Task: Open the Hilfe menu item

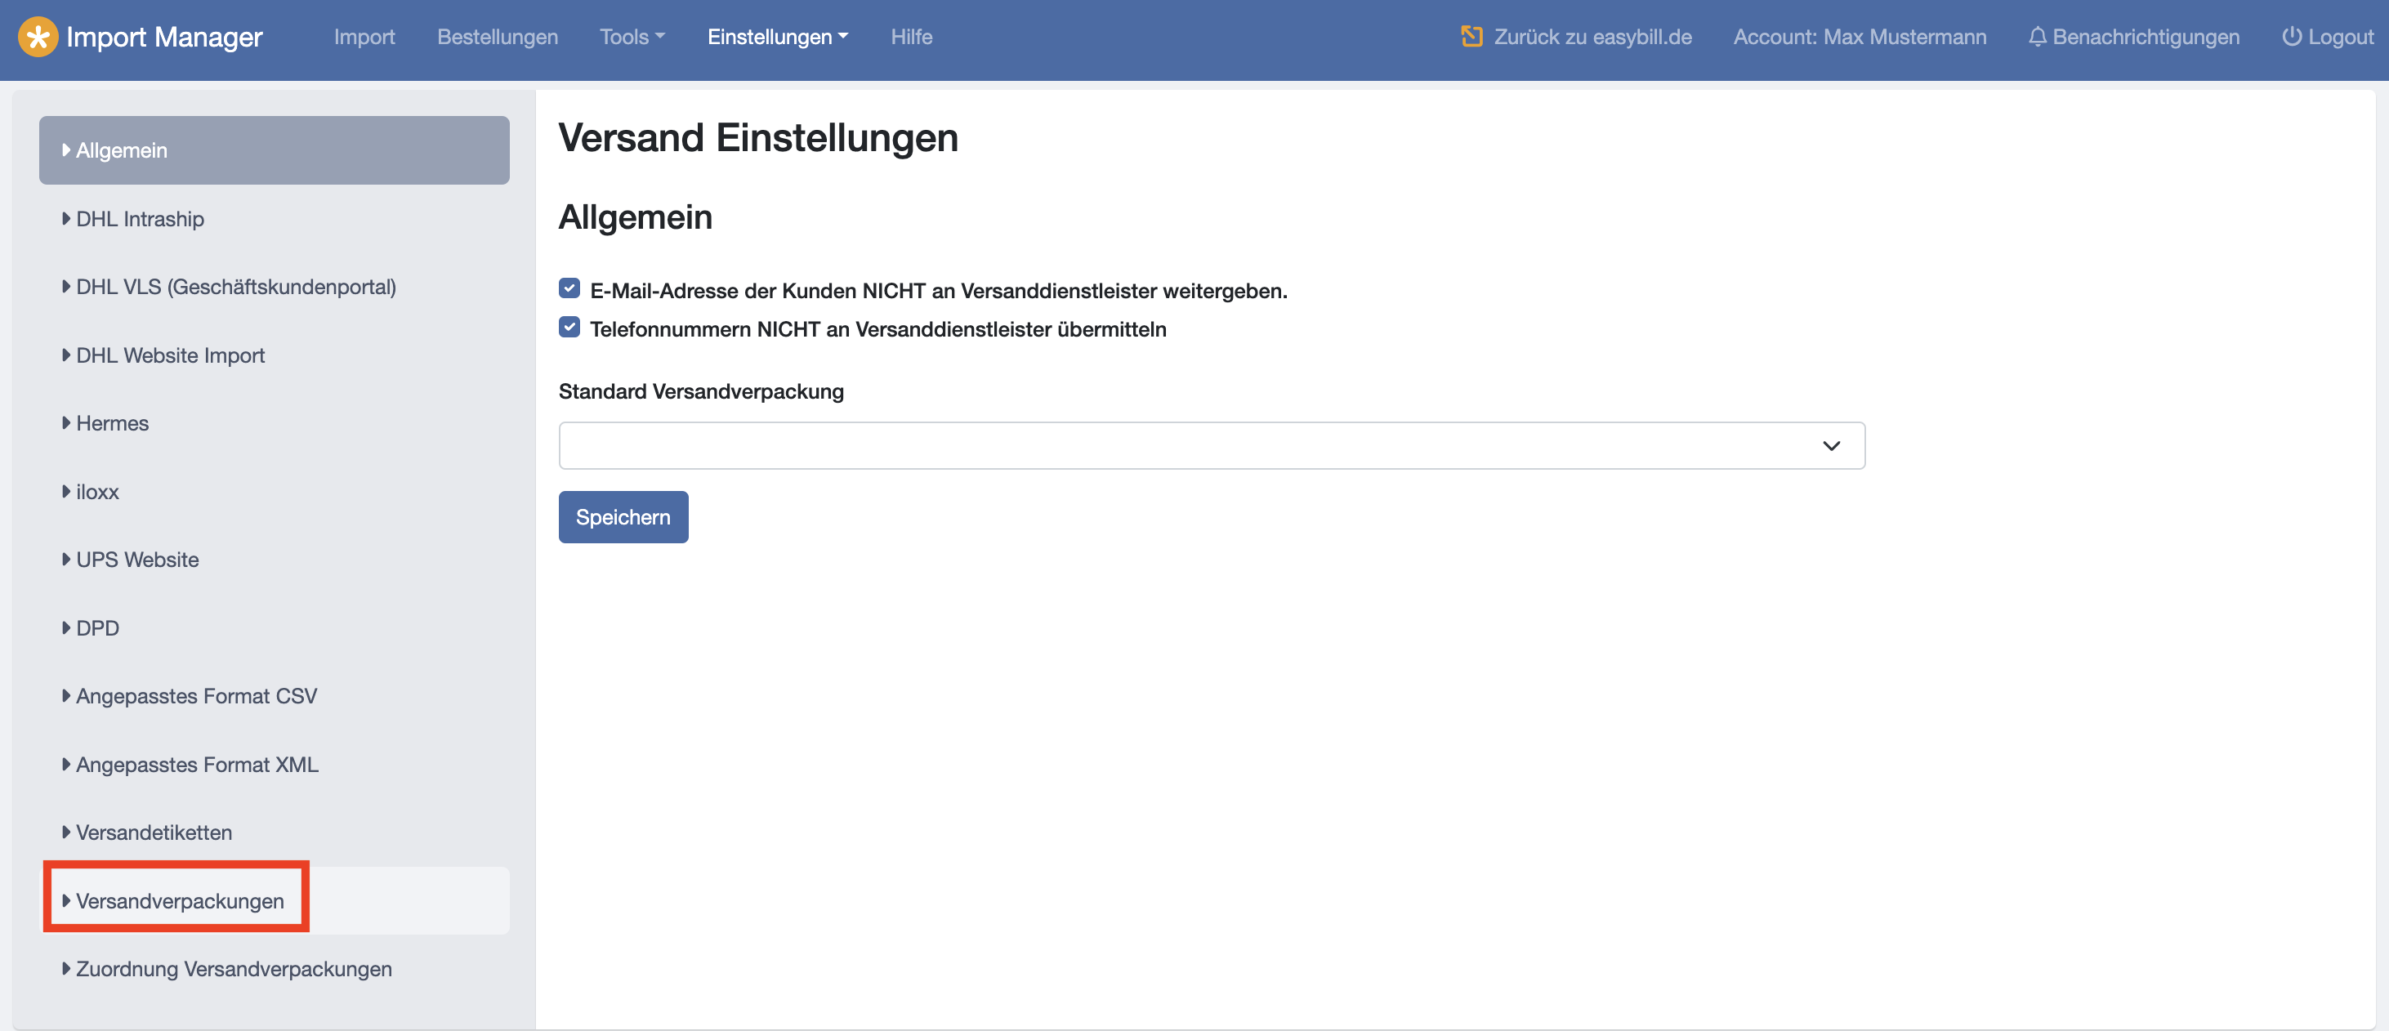Action: click(x=911, y=37)
